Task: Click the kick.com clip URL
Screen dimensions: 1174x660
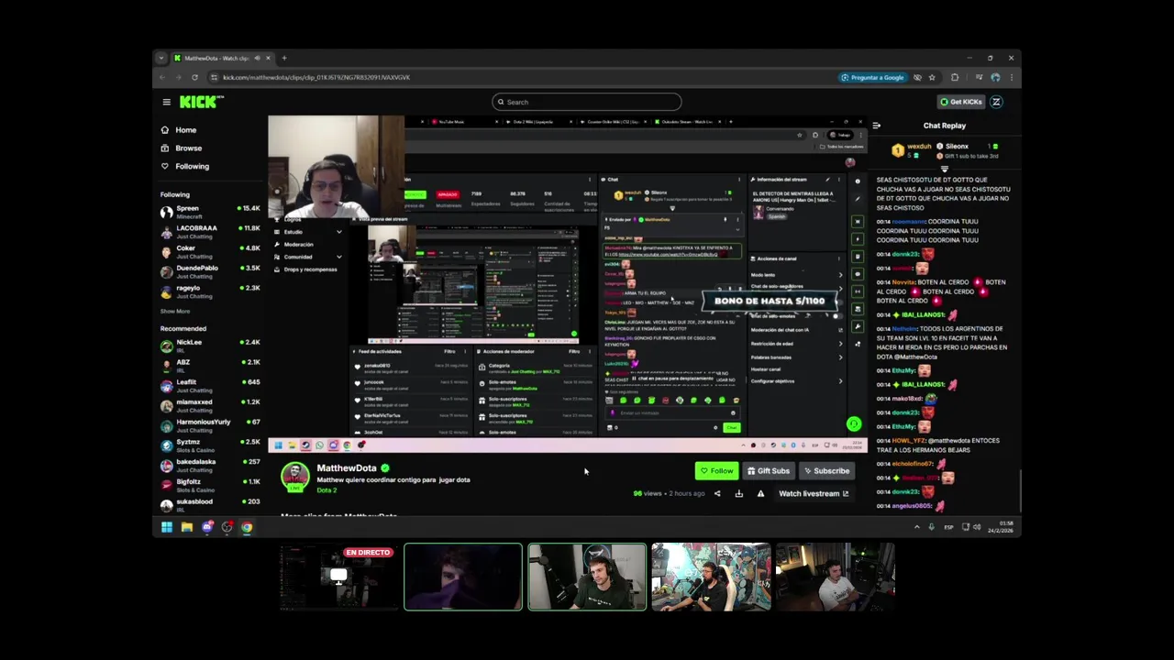Action: tap(316, 77)
